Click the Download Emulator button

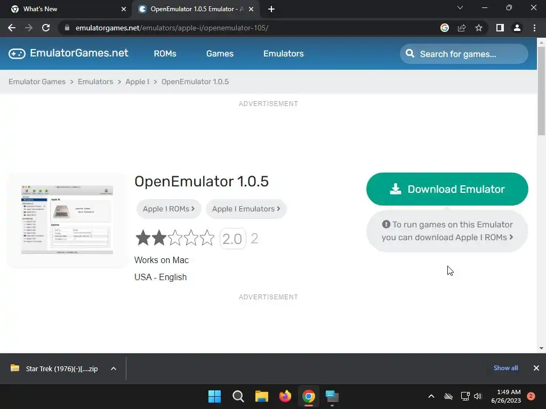447,189
